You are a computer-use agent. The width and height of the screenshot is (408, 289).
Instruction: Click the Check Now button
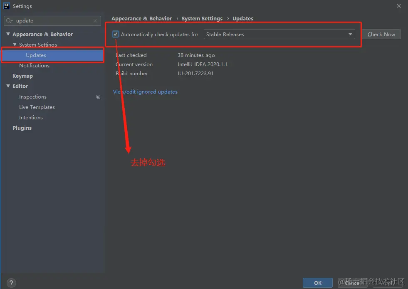click(x=381, y=35)
